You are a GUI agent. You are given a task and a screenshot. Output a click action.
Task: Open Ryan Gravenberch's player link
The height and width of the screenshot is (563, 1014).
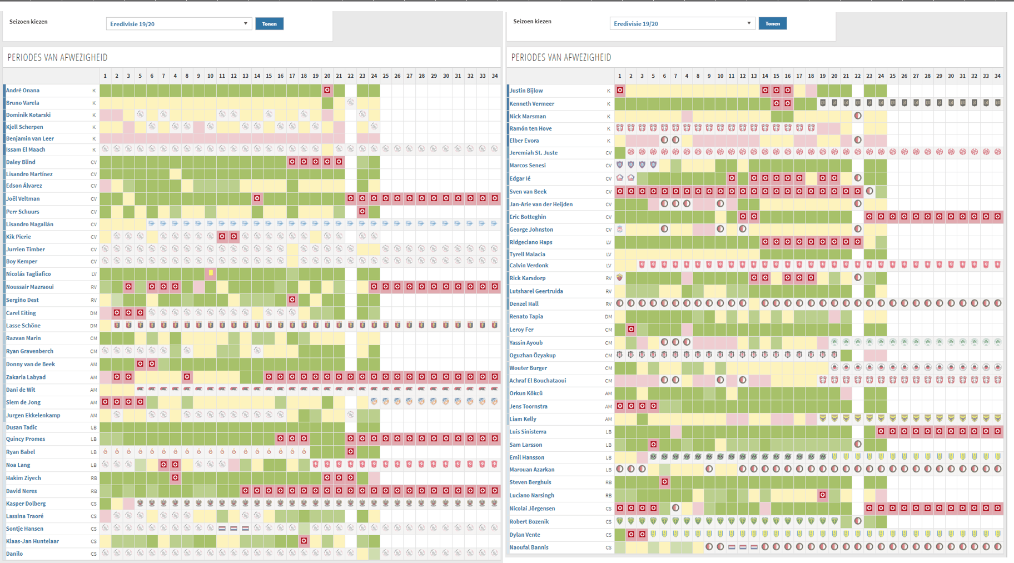(x=30, y=351)
